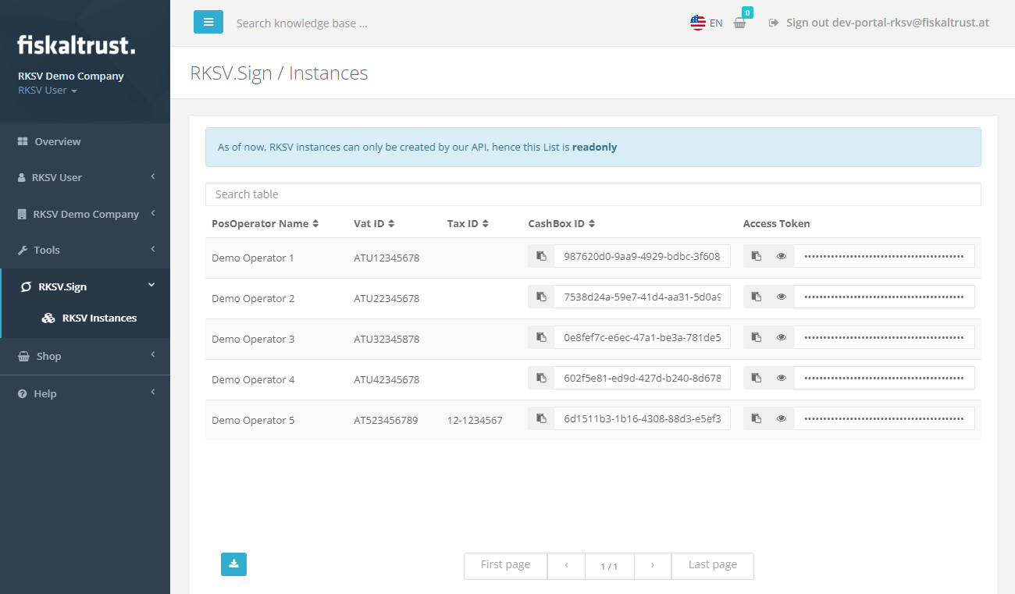Screen dimensions: 1015x594
Task: Click the US flag language icon
Action: [x=698, y=23]
